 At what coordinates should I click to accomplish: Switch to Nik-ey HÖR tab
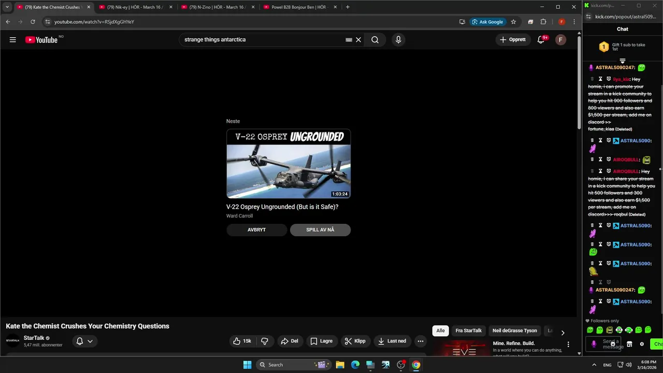135,7
